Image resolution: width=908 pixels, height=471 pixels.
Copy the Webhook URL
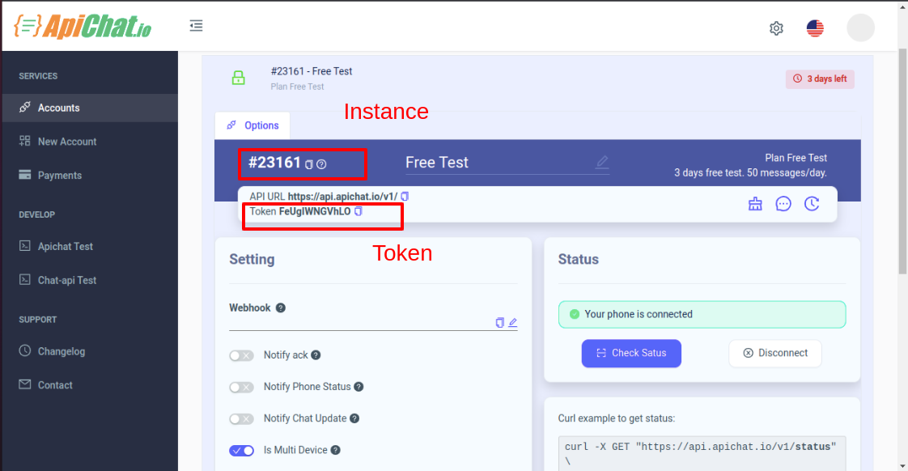pos(500,323)
